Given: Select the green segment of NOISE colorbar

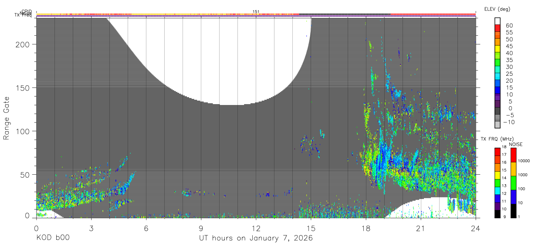Looking at the screenshot, I should pos(513,183).
